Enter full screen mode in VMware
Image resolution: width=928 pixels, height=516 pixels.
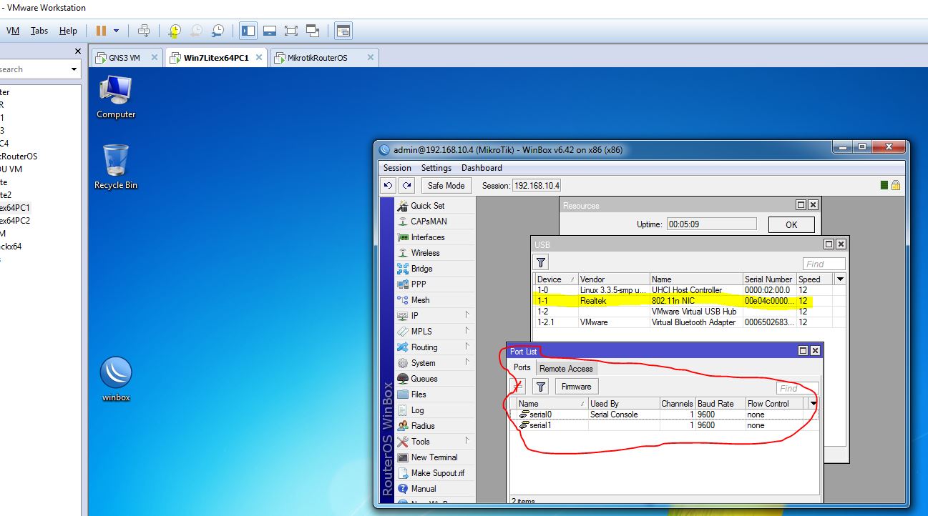coord(290,31)
